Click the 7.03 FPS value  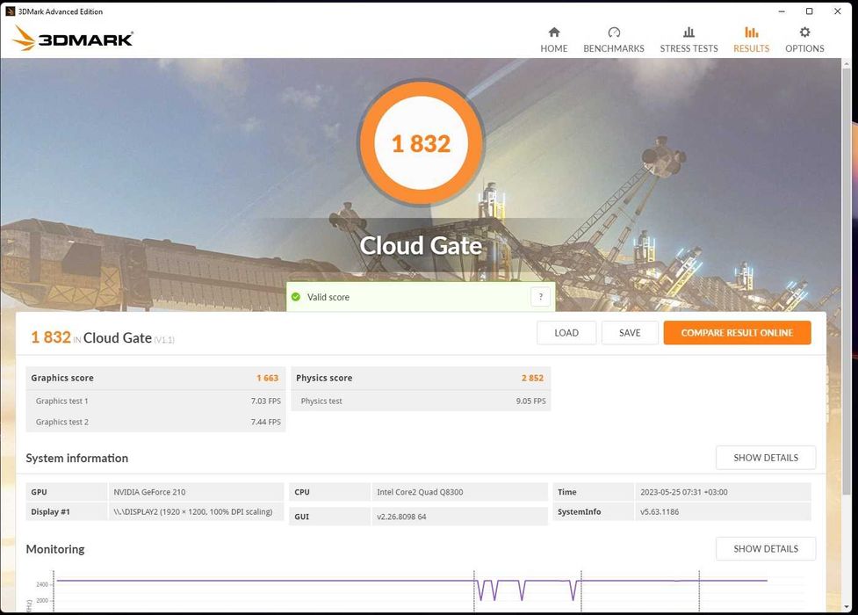pyautogui.click(x=265, y=401)
